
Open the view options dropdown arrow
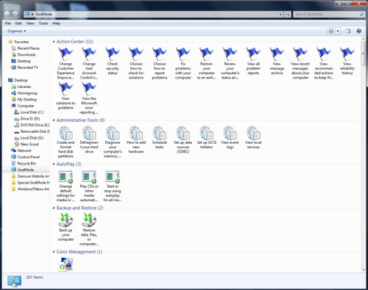point(338,31)
